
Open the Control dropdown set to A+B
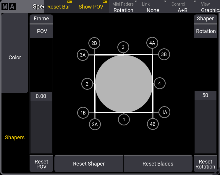[x=182, y=7]
